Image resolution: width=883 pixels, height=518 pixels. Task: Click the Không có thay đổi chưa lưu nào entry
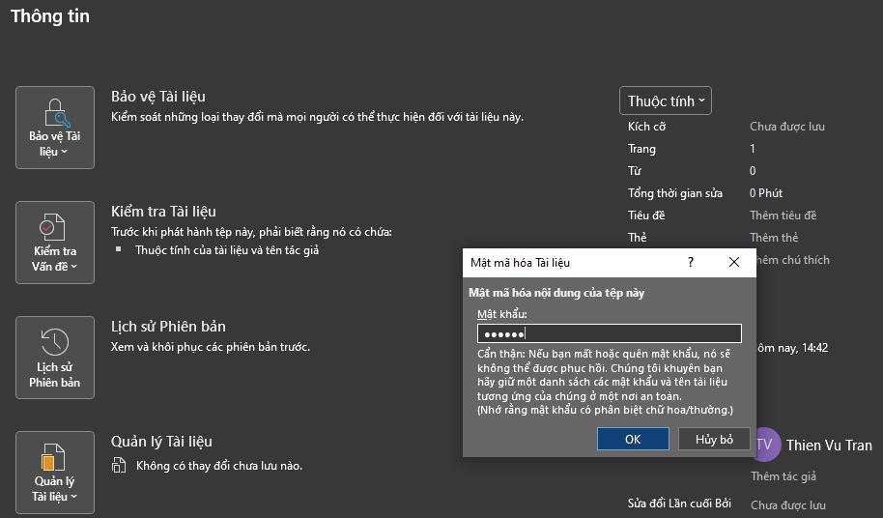[219, 466]
